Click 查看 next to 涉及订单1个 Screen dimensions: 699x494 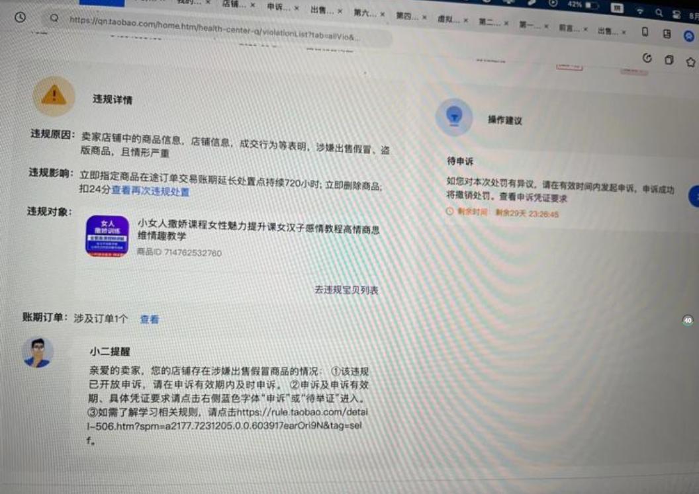pyautogui.click(x=149, y=319)
